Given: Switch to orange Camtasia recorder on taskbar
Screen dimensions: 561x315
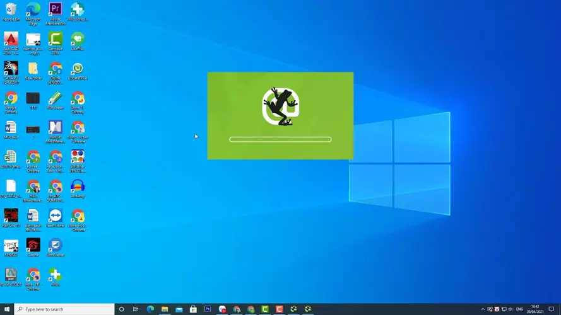Looking at the screenshot, I should 279,309.
